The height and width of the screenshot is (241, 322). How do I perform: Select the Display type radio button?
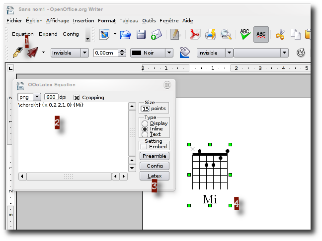click(145, 123)
